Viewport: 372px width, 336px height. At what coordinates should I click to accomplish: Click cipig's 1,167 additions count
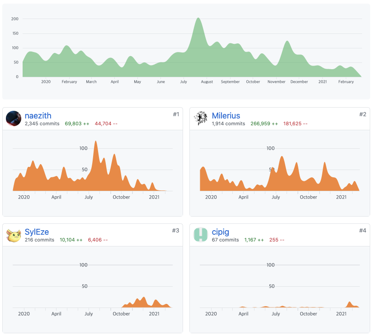pyautogui.click(x=254, y=240)
